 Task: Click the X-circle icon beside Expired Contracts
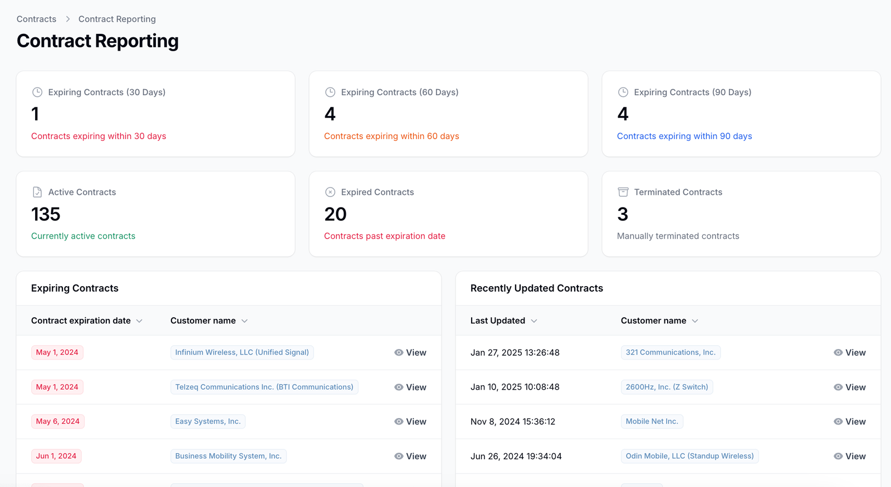point(330,192)
